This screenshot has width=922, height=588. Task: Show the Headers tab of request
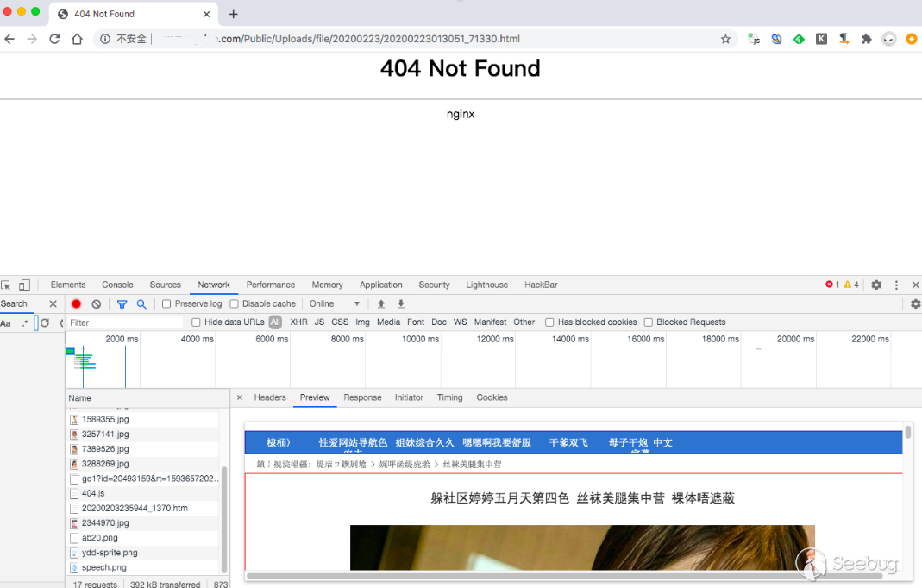[270, 397]
